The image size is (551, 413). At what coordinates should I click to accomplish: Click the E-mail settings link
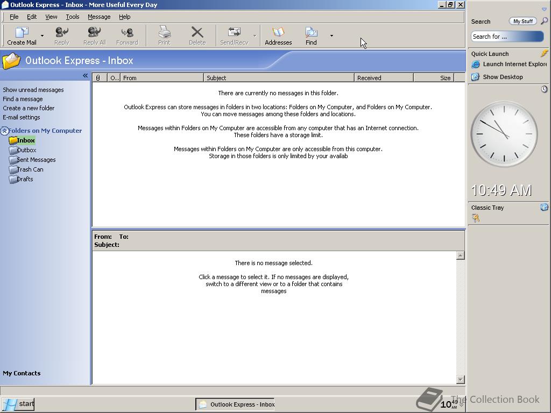pos(22,117)
